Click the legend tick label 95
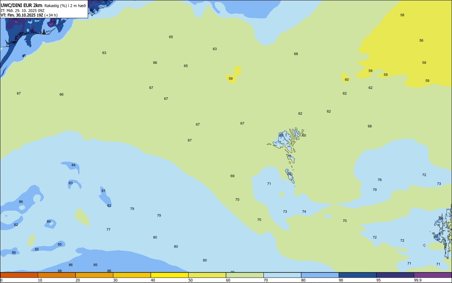The width and height of the screenshot is (452, 283). tap(379, 280)
